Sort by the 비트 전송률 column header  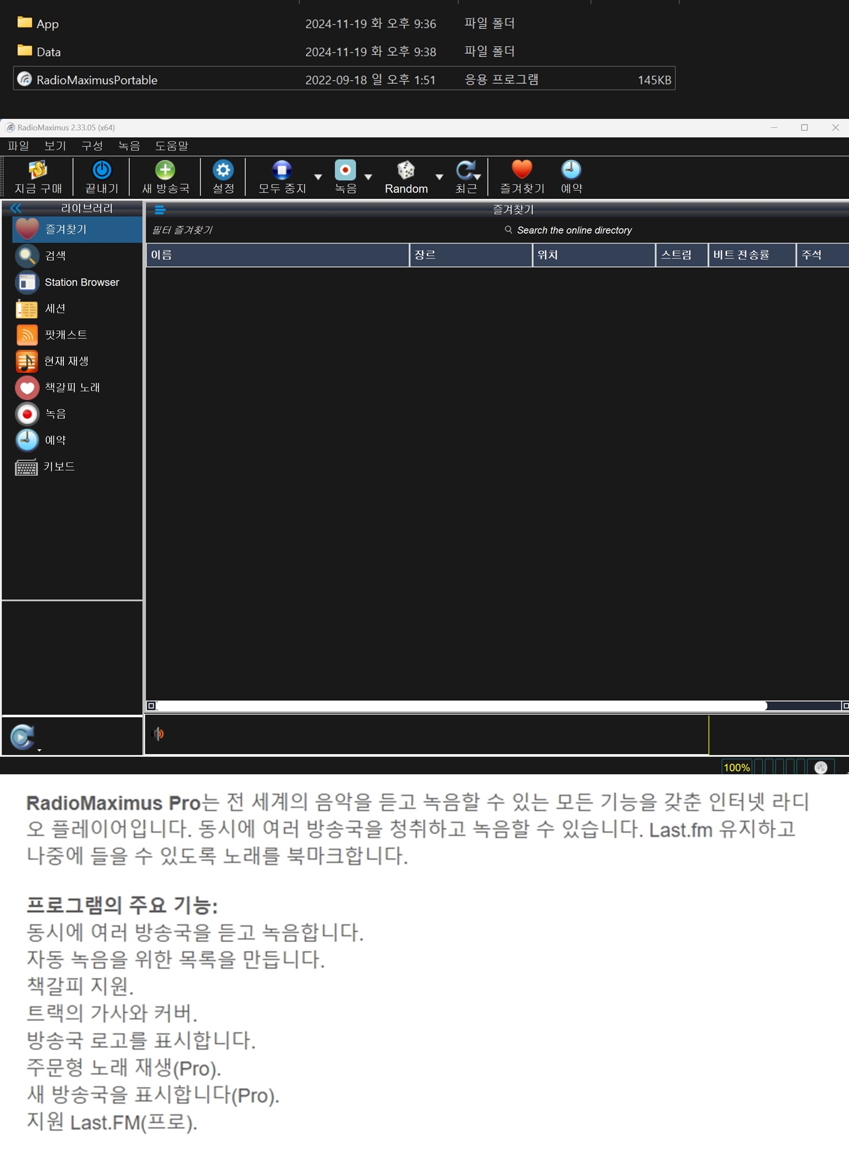[x=752, y=255]
